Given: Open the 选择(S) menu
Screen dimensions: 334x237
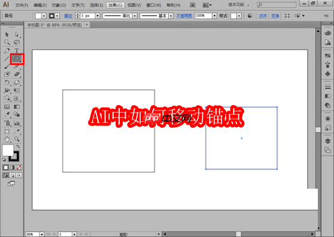Looking at the screenshot, I should pyautogui.click(x=96, y=5).
